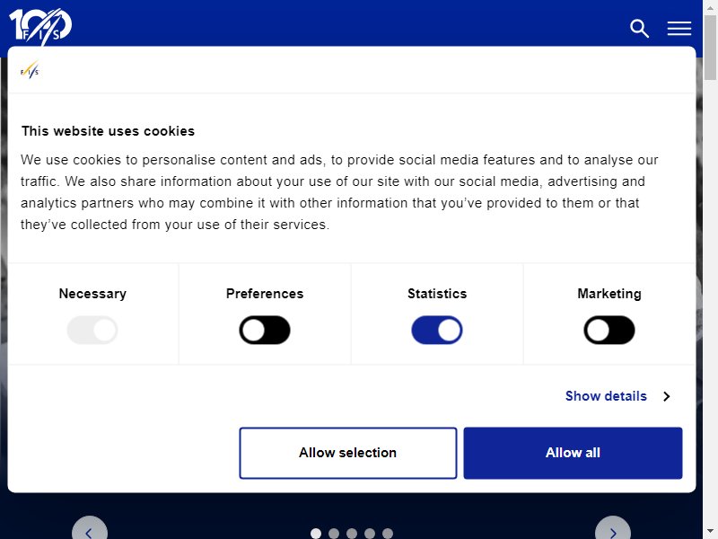
Task: Click the scrollbar down arrow
Action: [x=710, y=532]
